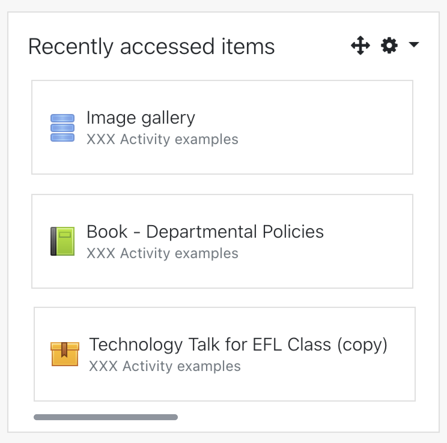Open the block settings gear icon
The height and width of the screenshot is (443, 447).
pos(389,46)
